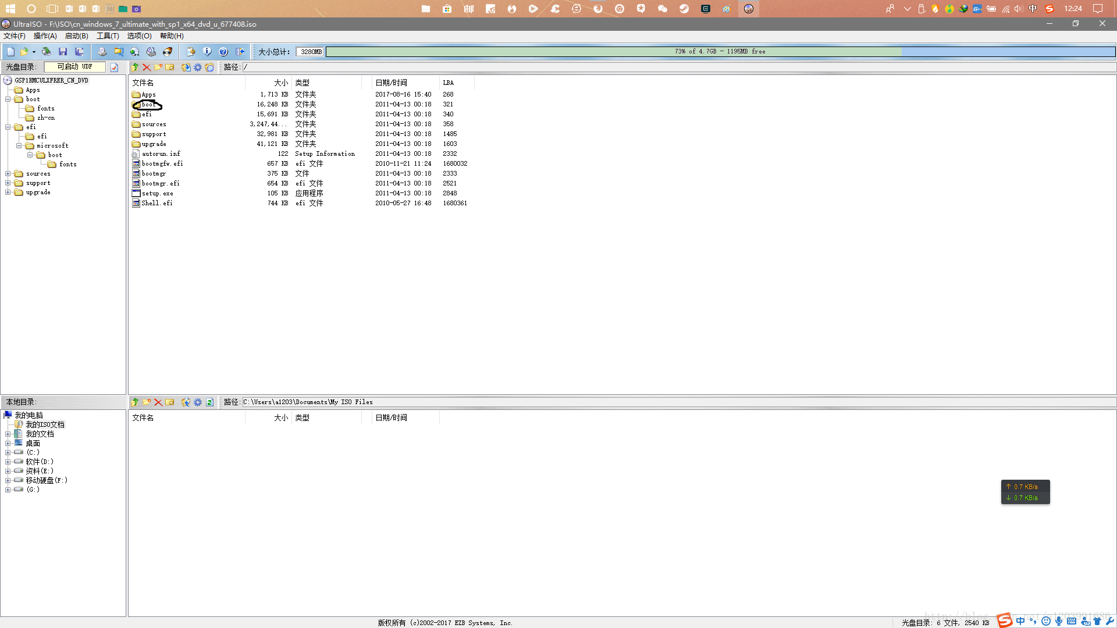The height and width of the screenshot is (628, 1117).
Task: Open the 工具(T) menu
Action: tap(108, 36)
